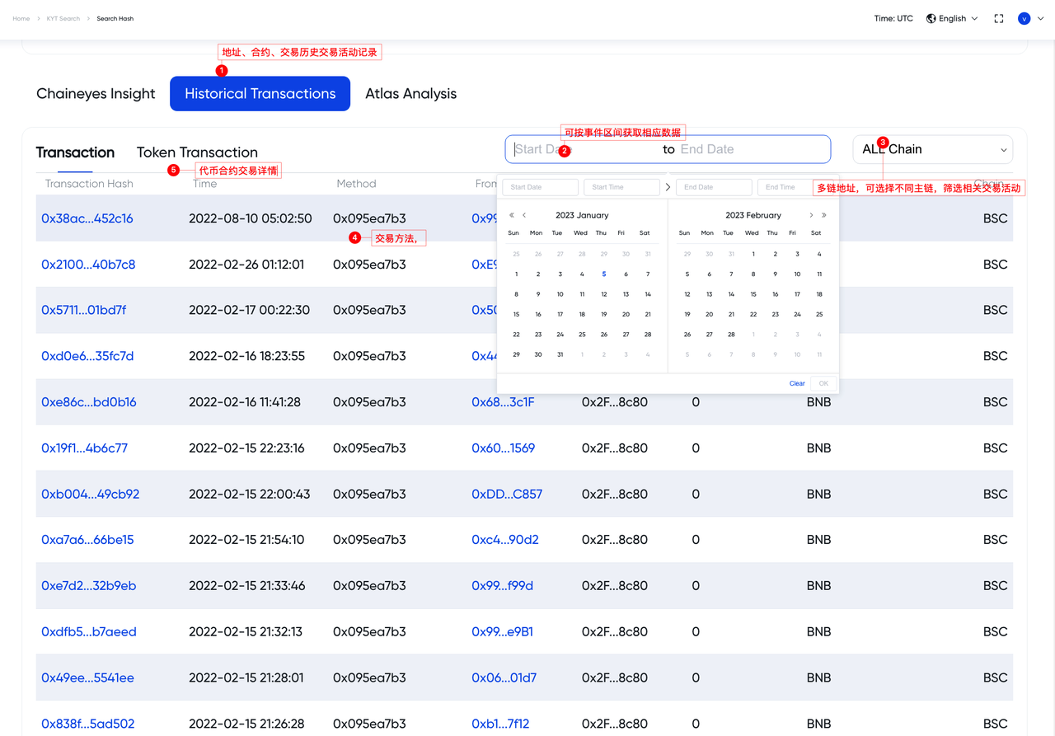Choose February 28 in right calendar
This screenshot has height=736, width=1055.
(x=731, y=335)
